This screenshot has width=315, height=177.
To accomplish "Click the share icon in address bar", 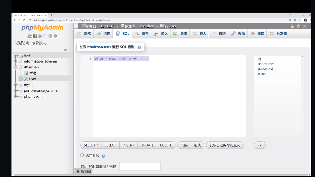I will tap(295, 20).
